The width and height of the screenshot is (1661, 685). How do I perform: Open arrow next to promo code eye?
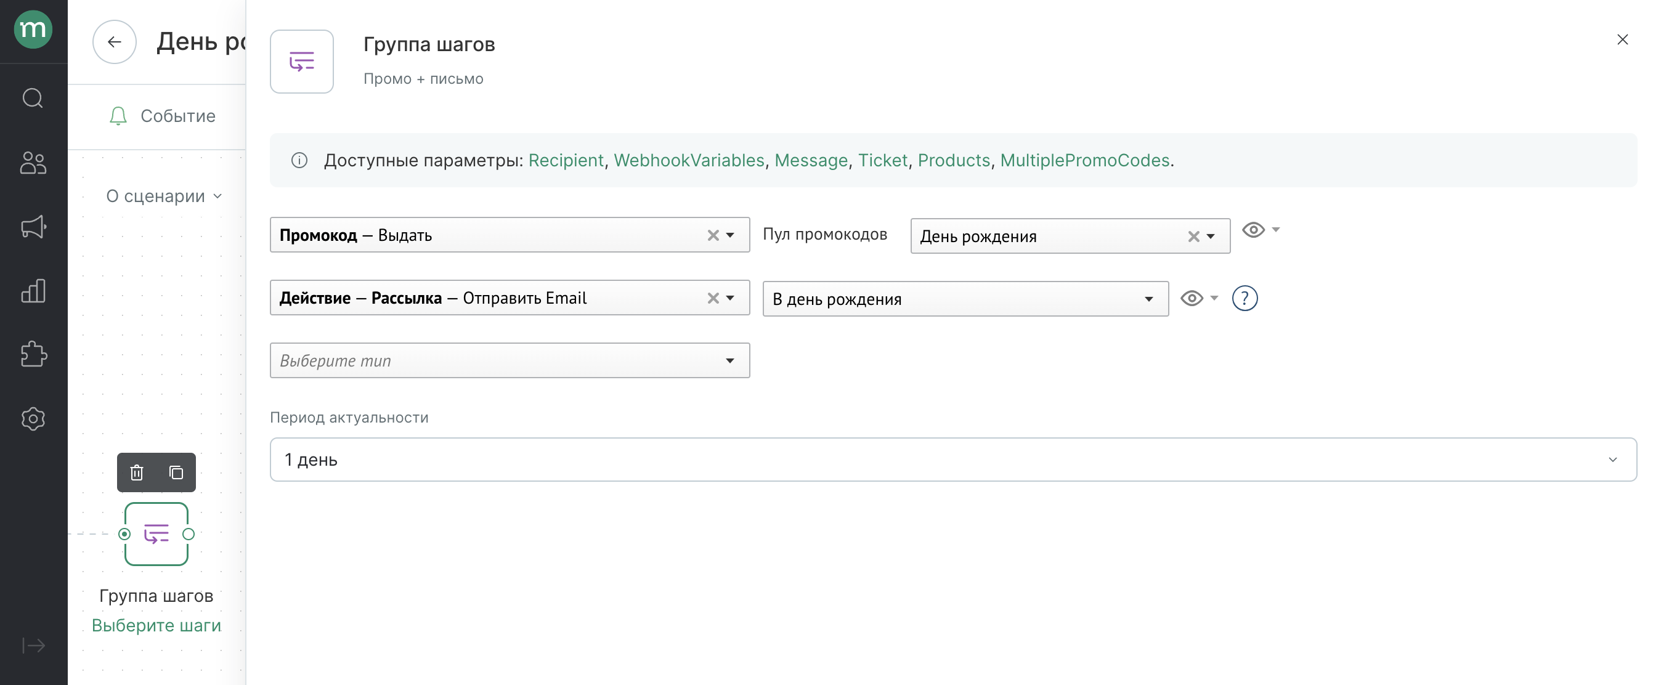click(x=1275, y=229)
